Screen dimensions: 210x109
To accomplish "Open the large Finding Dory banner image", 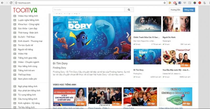I will click(92, 38).
